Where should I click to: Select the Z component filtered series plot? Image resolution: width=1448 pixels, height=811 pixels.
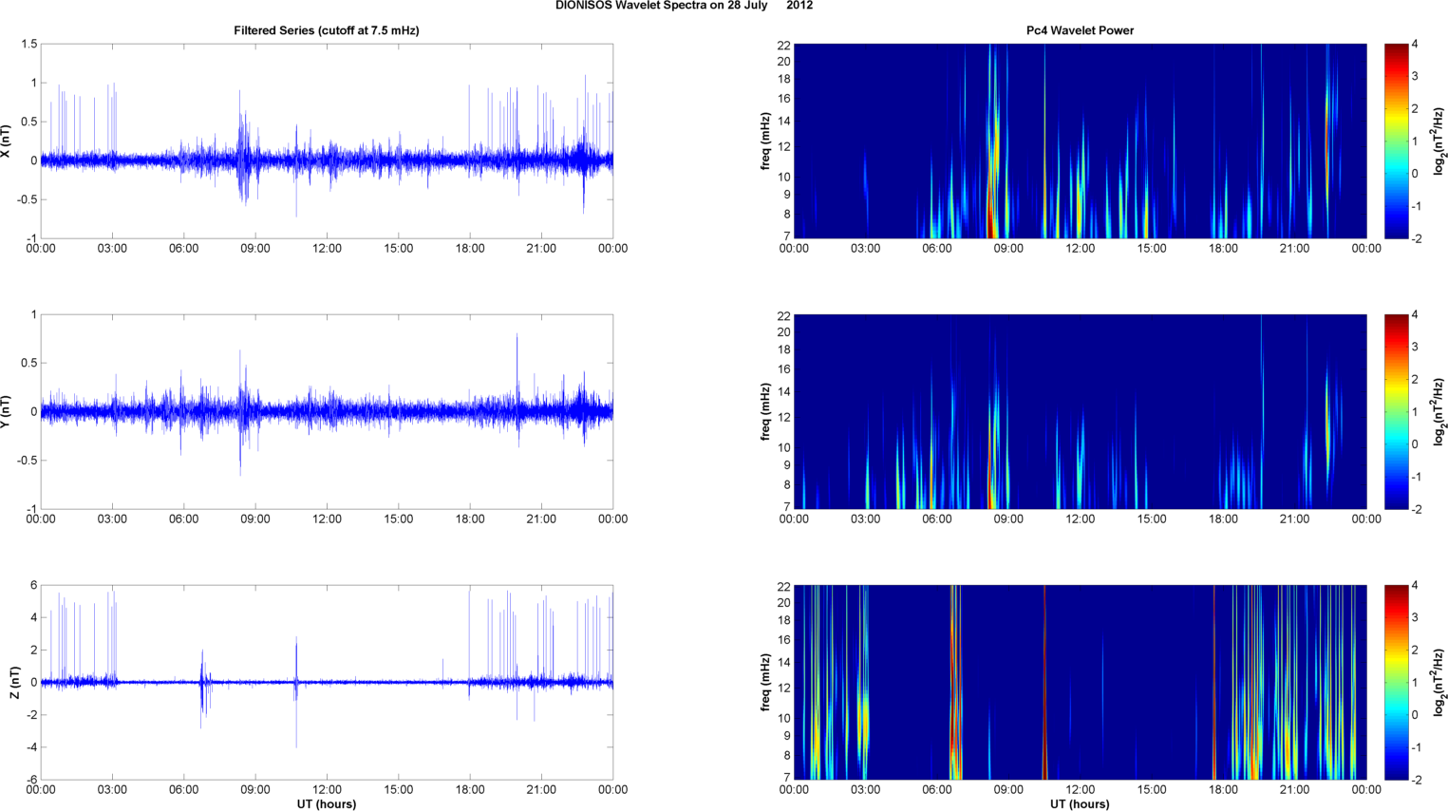pos(326,682)
